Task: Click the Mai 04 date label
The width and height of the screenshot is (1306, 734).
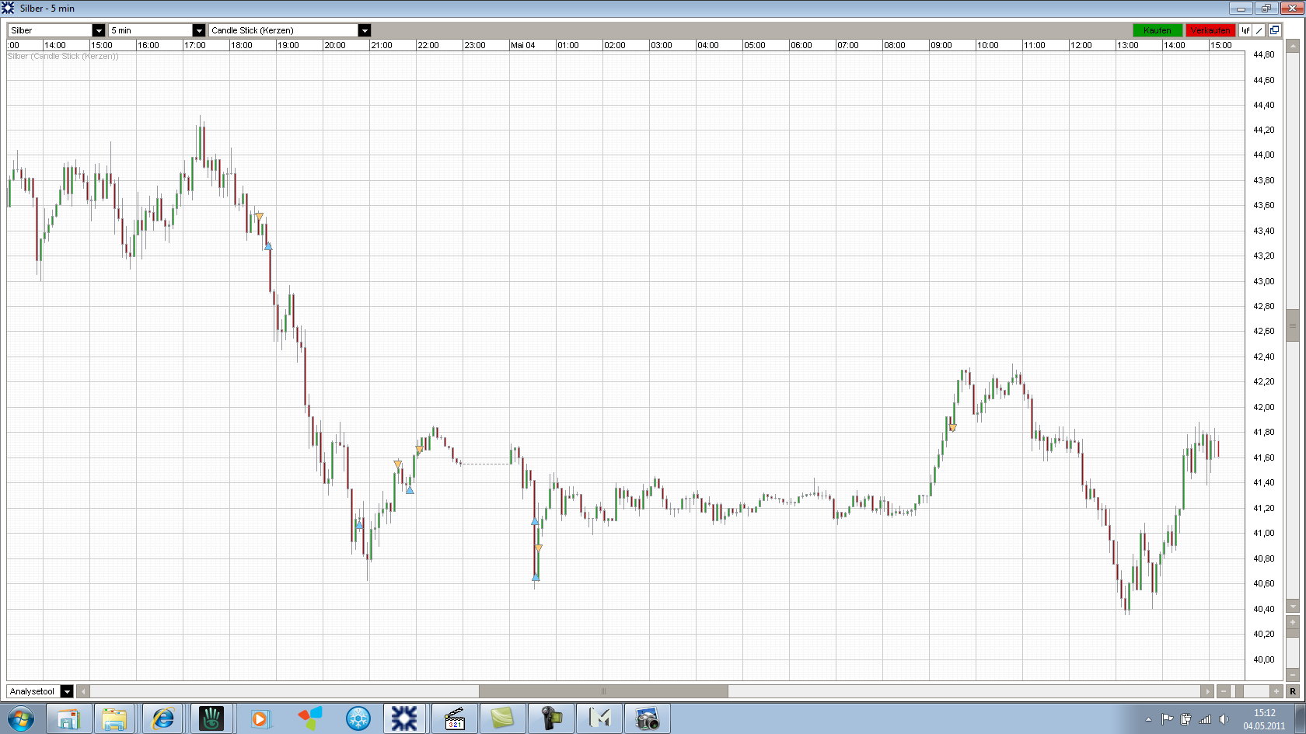Action: click(523, 45)
